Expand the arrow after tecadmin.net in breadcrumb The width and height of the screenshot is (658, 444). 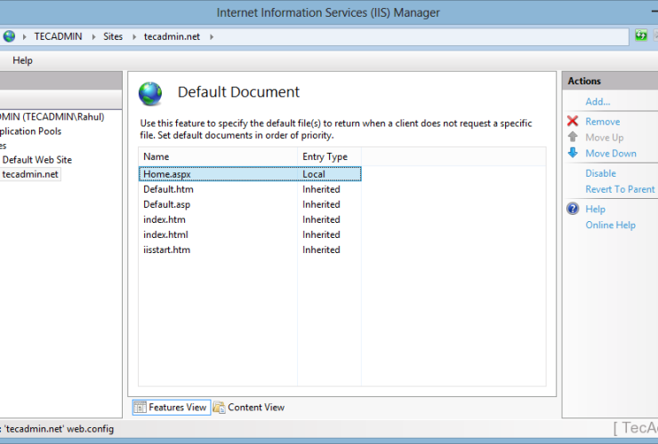[x=212, y=36]
